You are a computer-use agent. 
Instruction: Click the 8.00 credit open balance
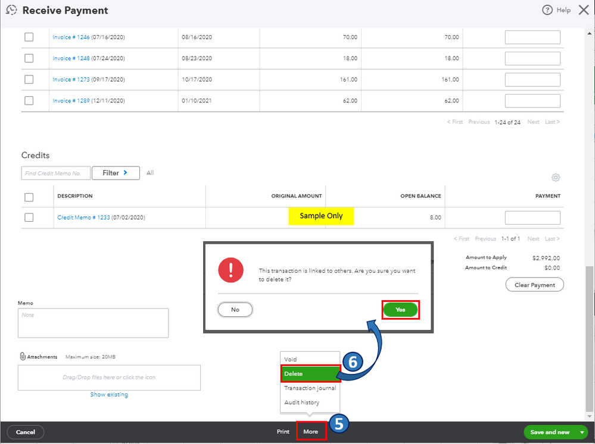tap(435, 218)
